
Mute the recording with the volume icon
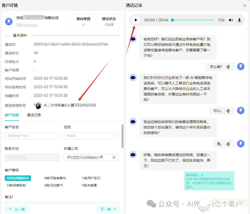point(231,20)
